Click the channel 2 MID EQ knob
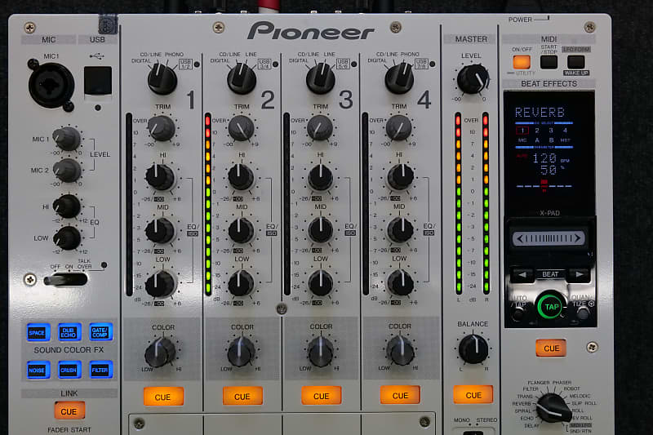 pyautogui.click(x=241, y=230)
